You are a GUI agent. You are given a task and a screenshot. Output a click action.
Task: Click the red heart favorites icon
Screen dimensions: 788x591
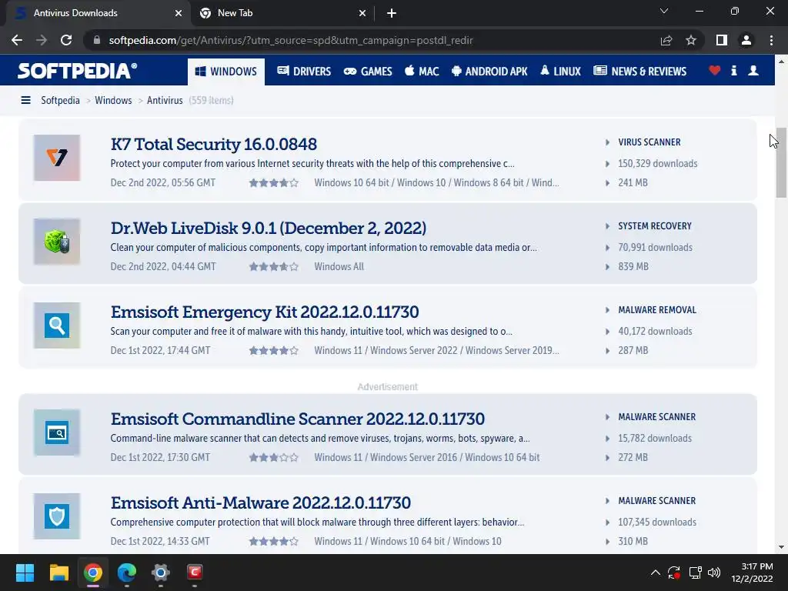click(x=715, y=70)
